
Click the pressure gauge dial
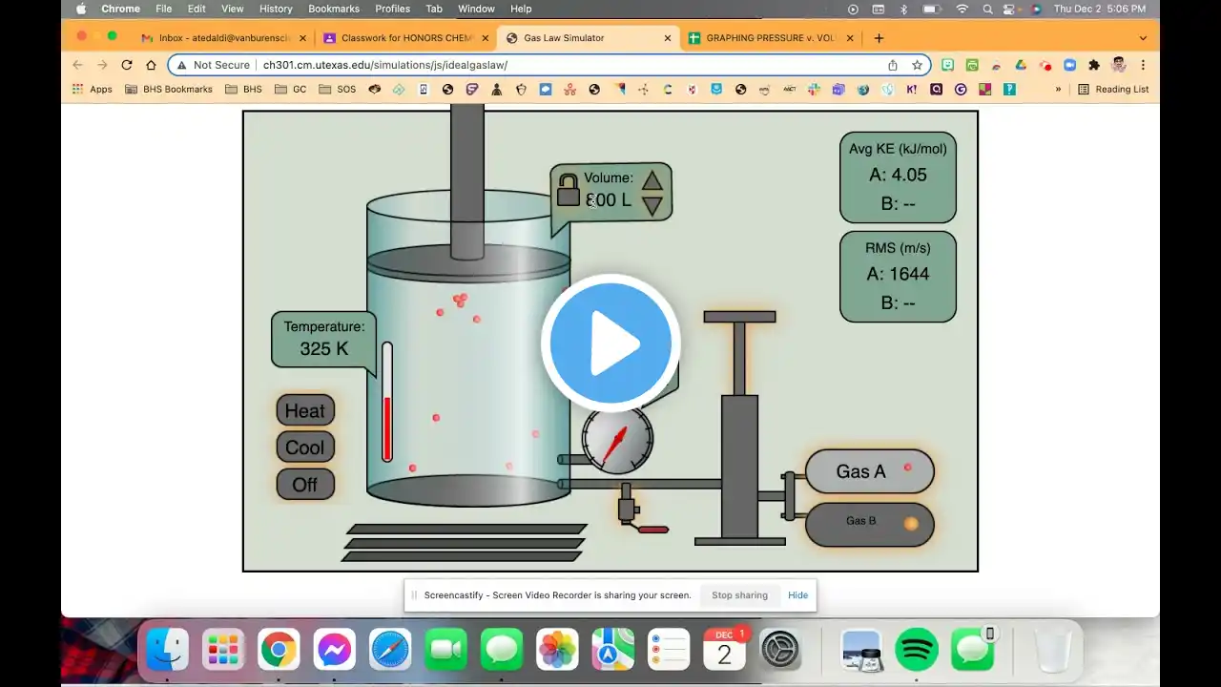(618, 439)
